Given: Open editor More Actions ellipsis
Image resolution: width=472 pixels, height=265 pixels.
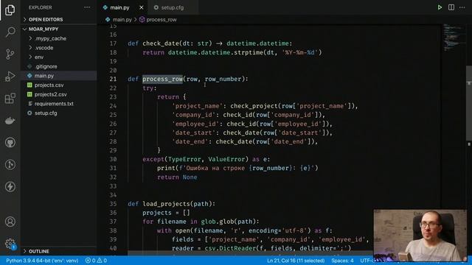Looking at the screenshot, I should (462, 7).
